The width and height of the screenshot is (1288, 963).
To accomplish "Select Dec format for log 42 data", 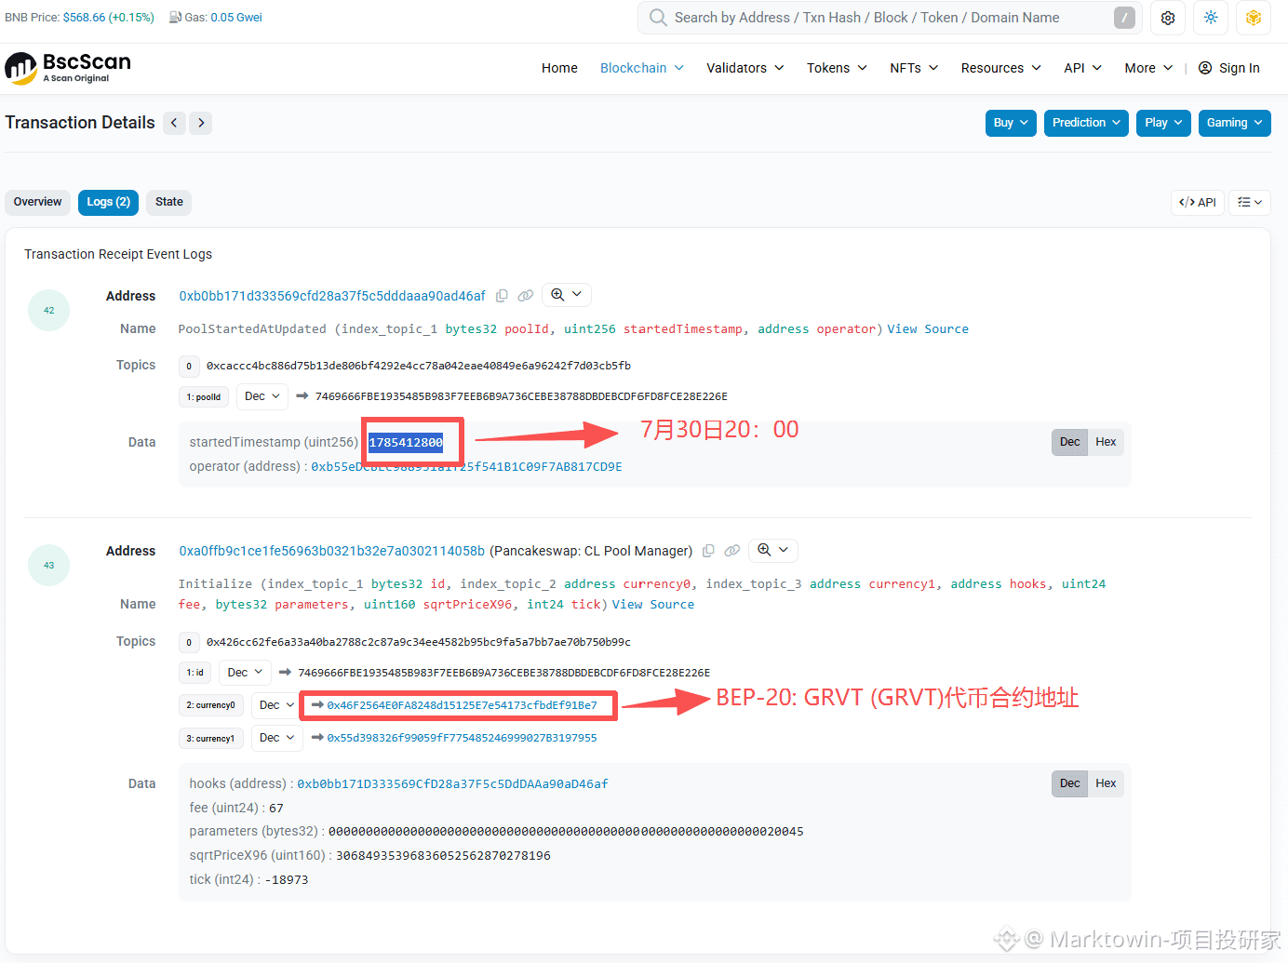I will coord(1070,442).
